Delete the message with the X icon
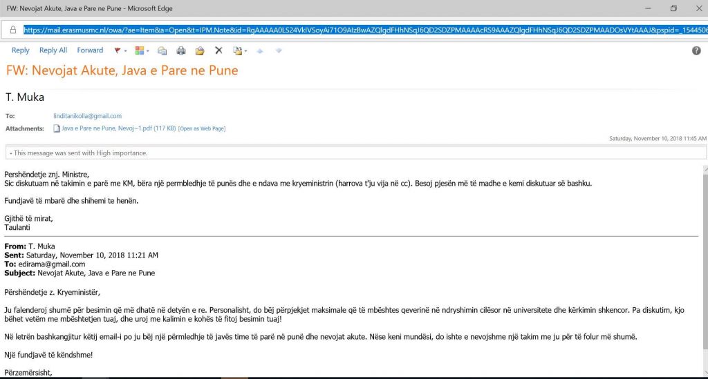Image resolution: width=708 pixels, height=379 pixels. [x=218, y=50]
